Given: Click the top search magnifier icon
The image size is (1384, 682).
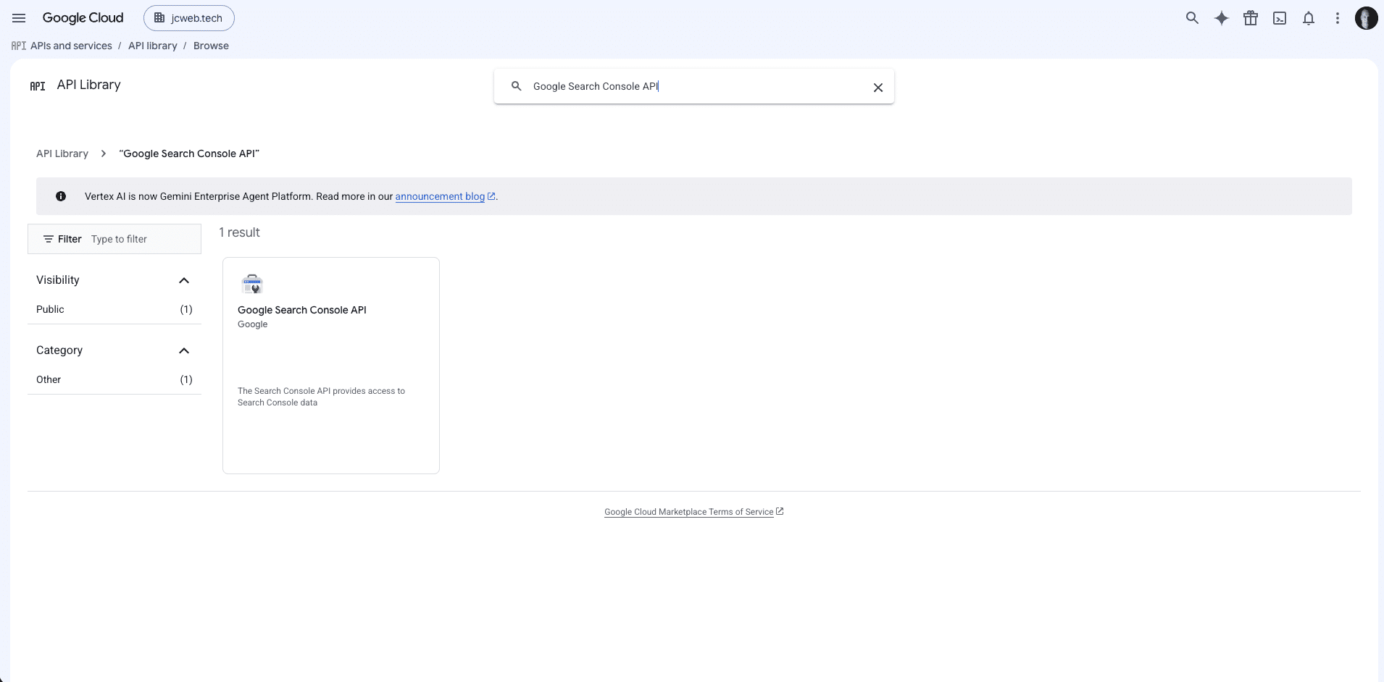Looking at the screenshot, I should (1192, 18).
